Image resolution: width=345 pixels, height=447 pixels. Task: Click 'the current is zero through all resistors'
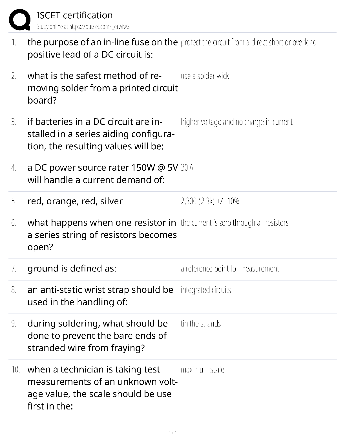tap(235, 223)
